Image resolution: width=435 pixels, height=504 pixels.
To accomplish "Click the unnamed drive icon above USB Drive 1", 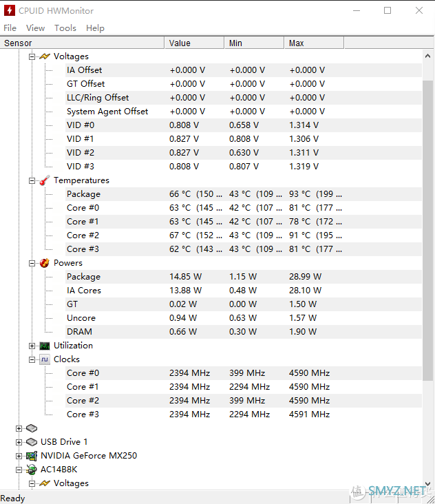I will [x=32, y=428].
